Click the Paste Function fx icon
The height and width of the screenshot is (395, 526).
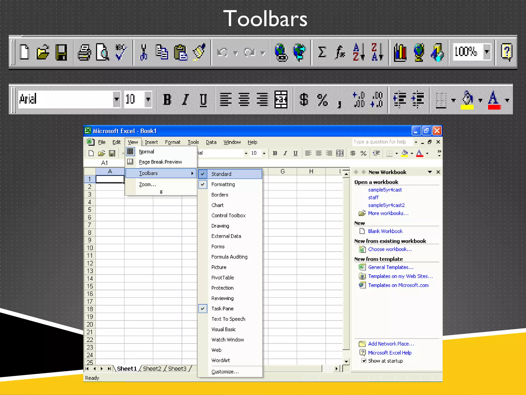pos(340,52)
